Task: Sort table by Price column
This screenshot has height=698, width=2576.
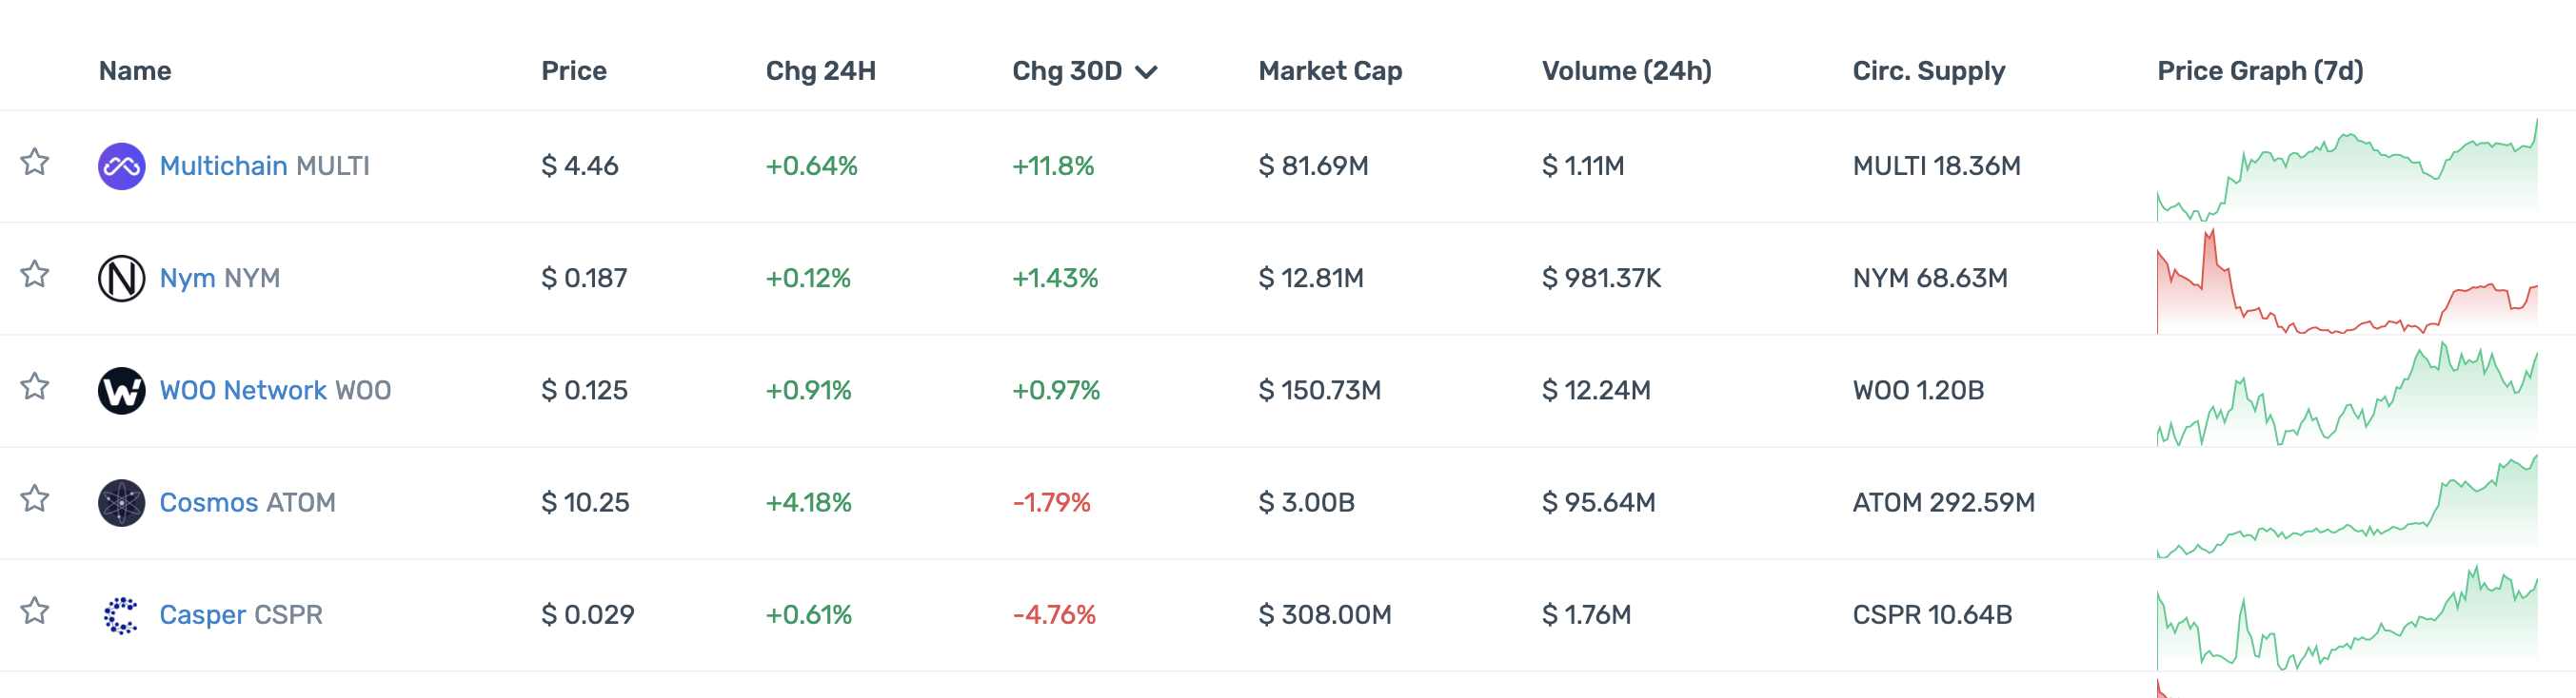Action: coord(573,71)
